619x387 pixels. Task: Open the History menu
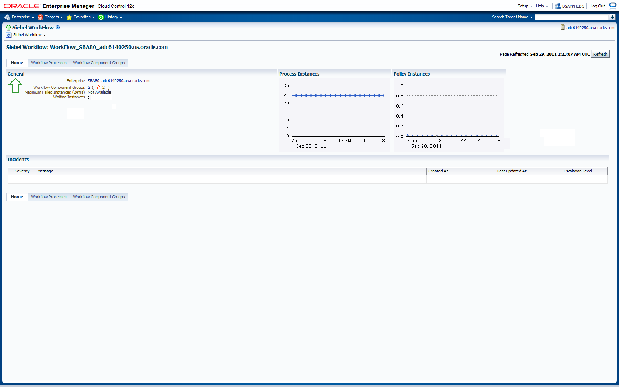(113, 17)
